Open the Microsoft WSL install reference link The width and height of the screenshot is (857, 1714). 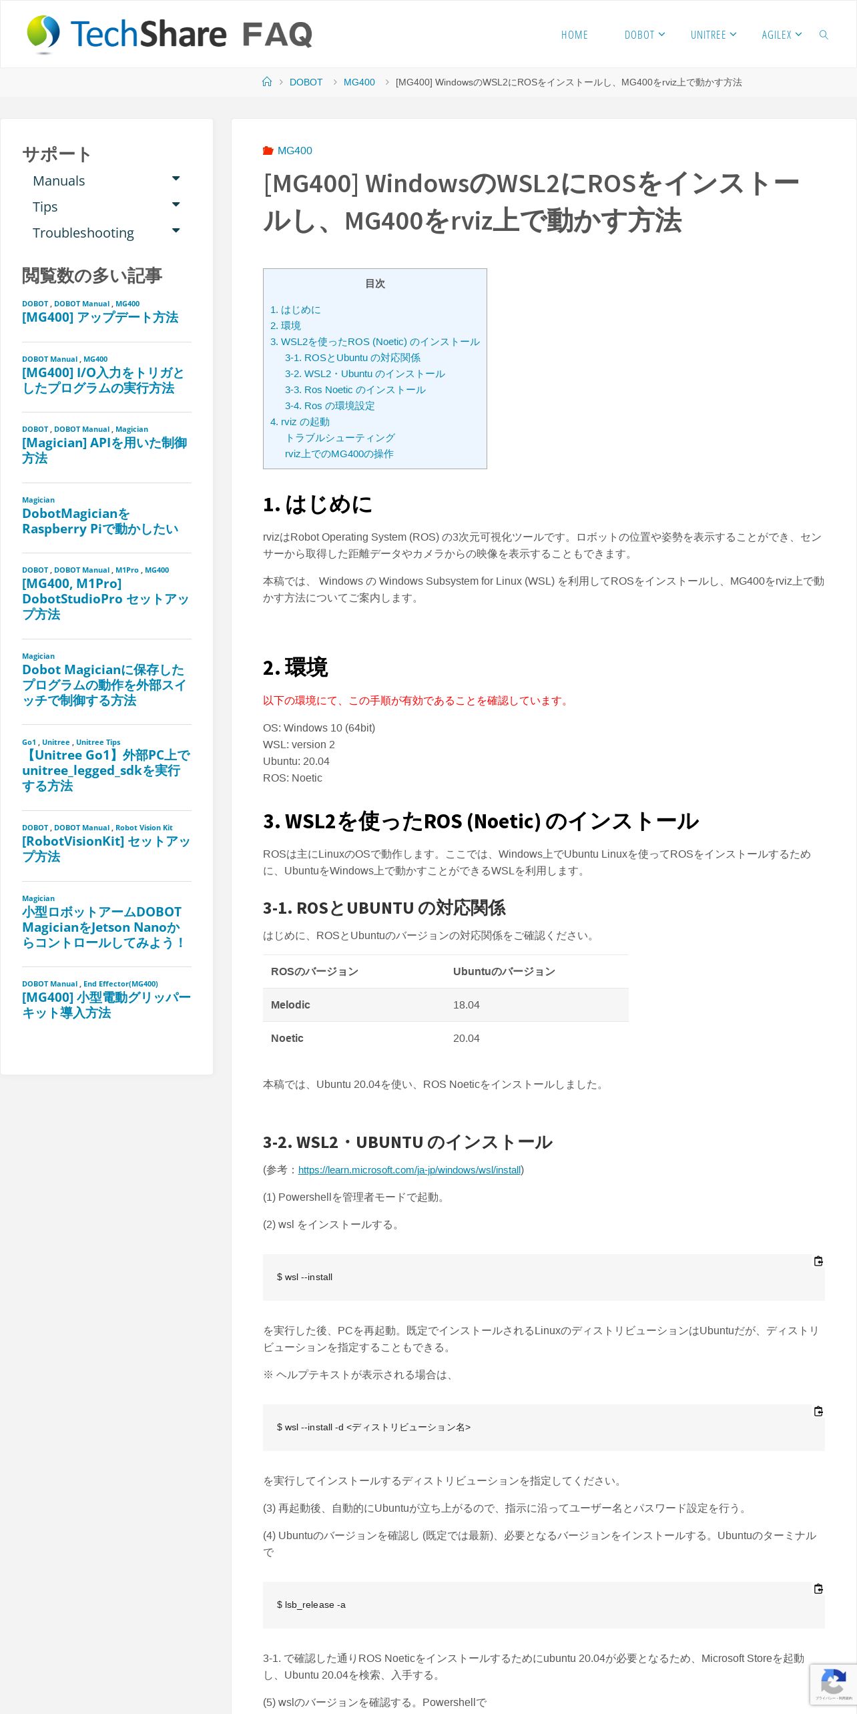click(409, 1170)
